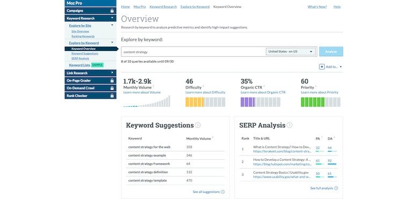Viewport: 408px width, 199px height.
Task: Open the Help link
Action: coord(337,7)
